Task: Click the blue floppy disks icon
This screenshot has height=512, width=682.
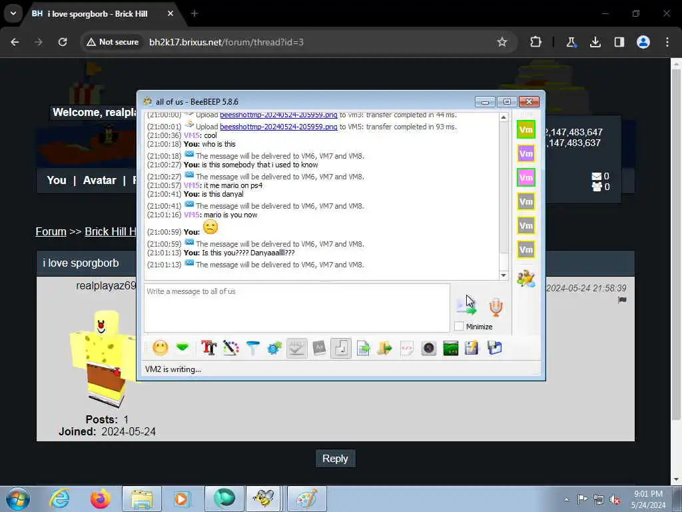Action: [495, 348]
